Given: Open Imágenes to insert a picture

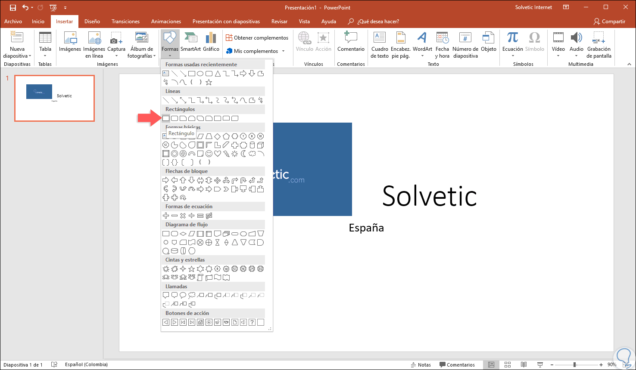Looking at the screenshot, I should pyautogui.click(x=70, y=42).
